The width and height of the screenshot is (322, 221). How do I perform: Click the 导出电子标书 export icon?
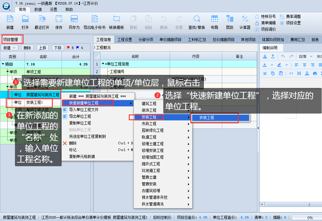click(95, 19)
